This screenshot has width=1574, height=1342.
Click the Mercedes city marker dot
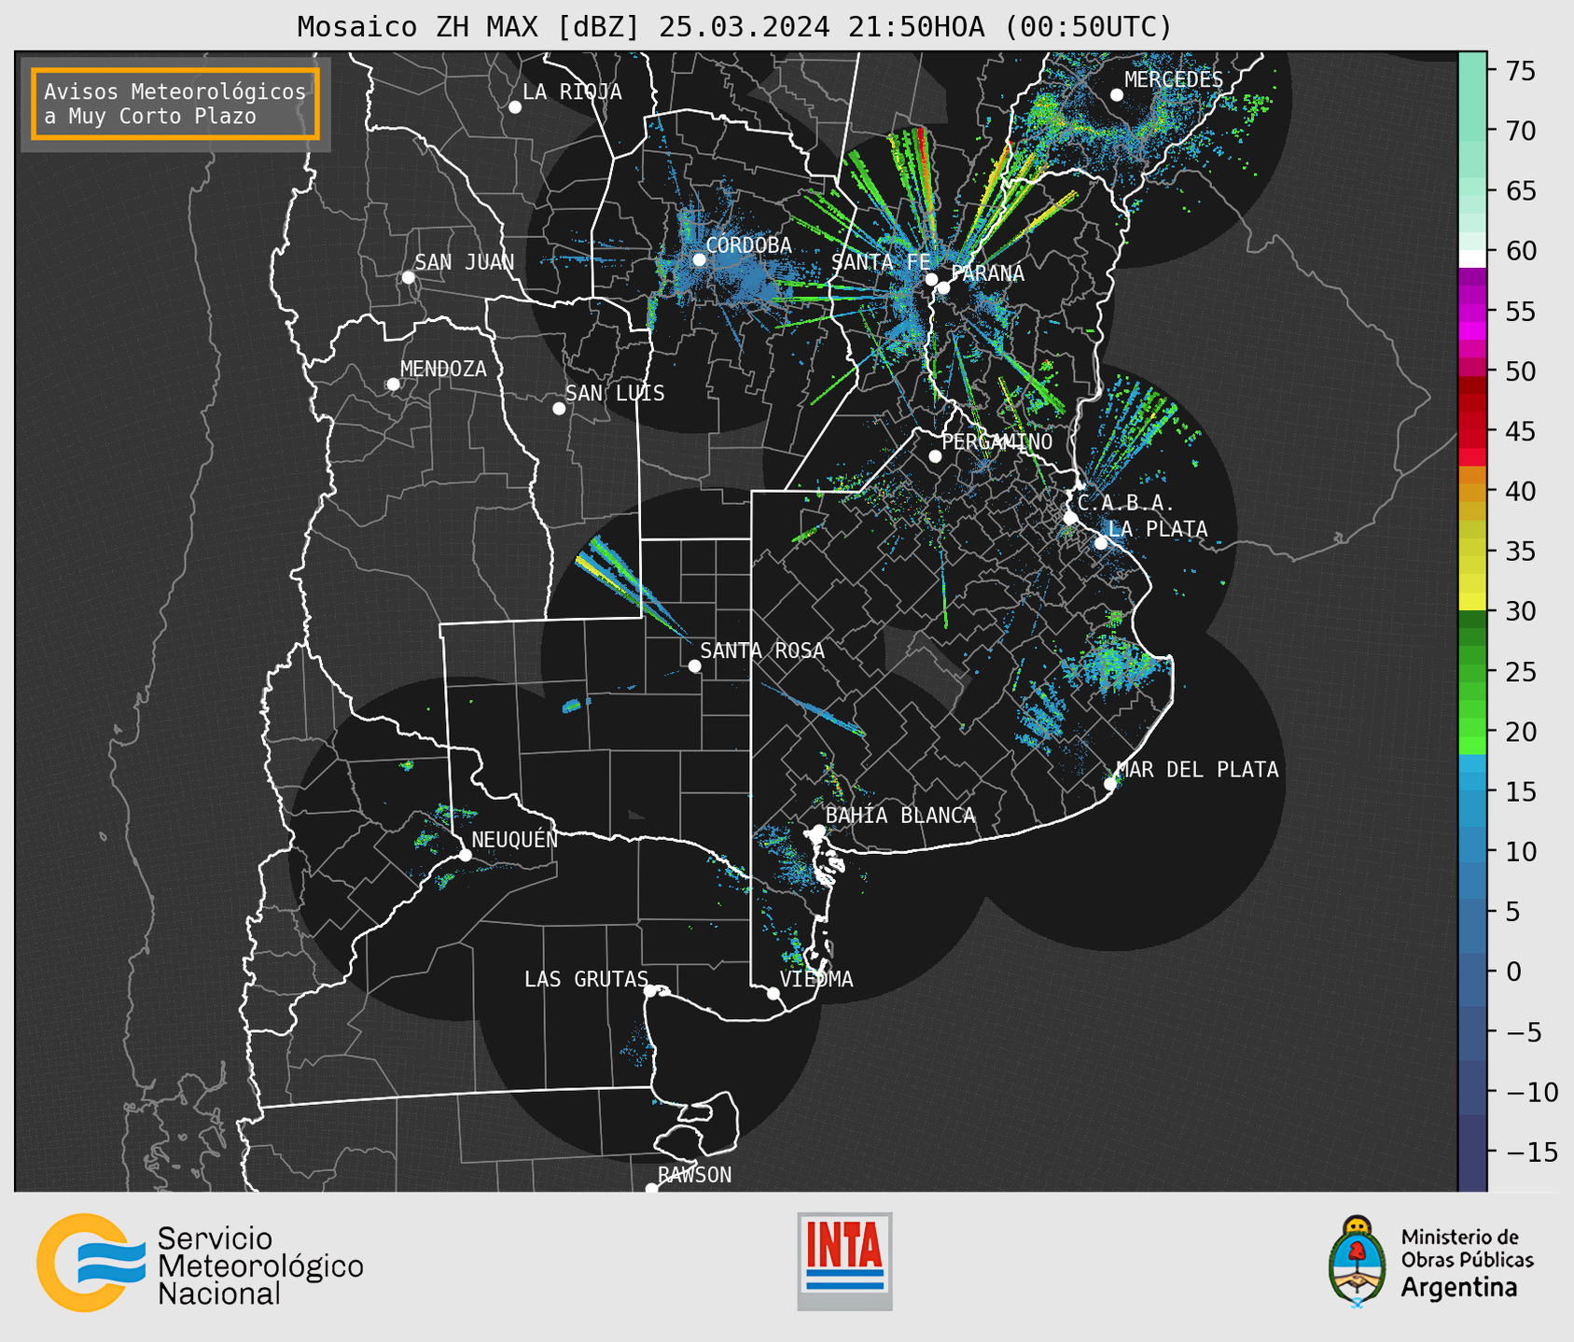pos(1117,95)
